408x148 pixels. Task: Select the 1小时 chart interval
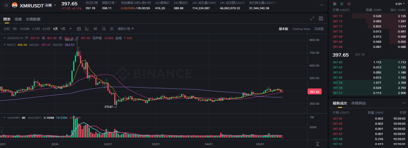click(x=36, y=29)
